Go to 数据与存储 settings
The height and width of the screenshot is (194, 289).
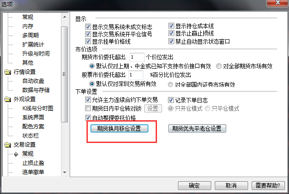(36, 90)
